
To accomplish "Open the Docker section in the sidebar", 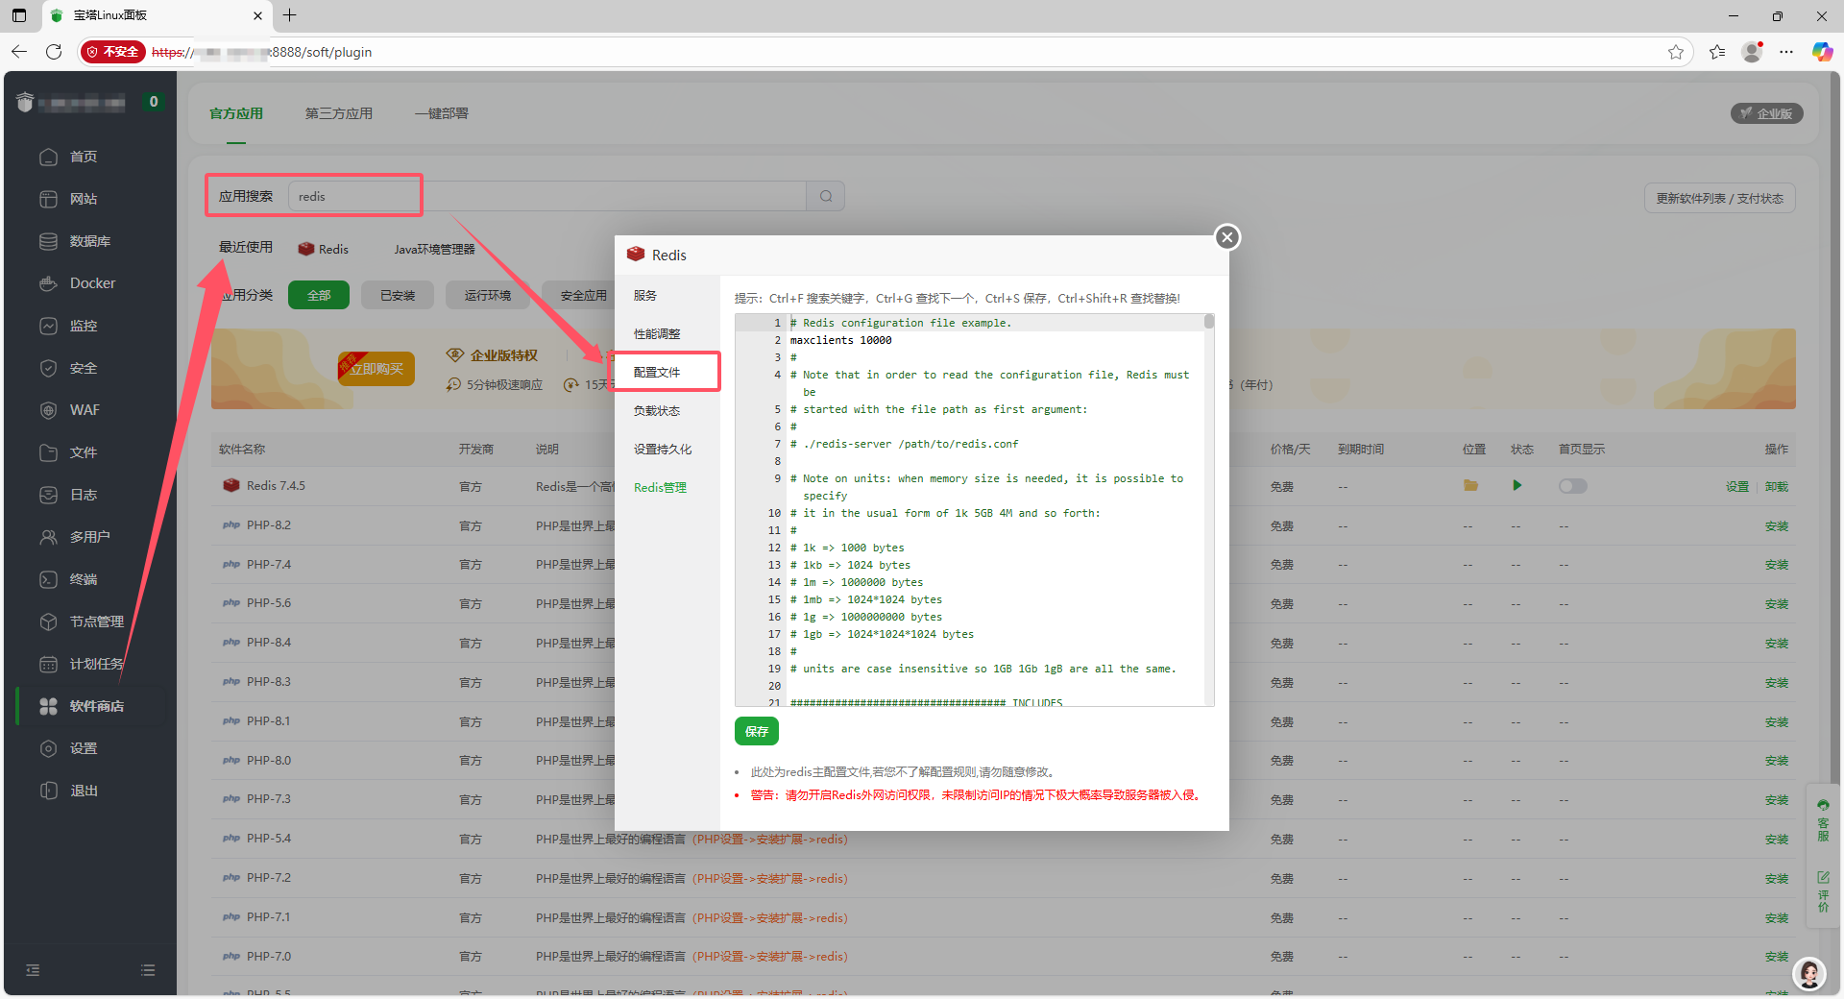I will point(91,282).
